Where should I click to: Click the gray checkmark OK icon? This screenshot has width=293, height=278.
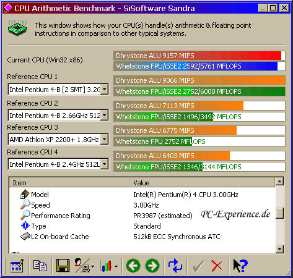tap(198, 266)
